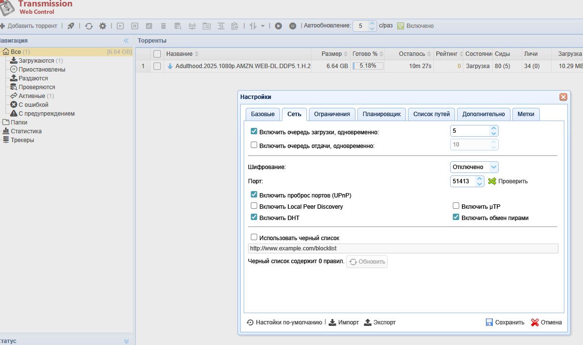Increase the port number using stepper arrow
This screenshot has width=583, height=345.
click(479, 179)
